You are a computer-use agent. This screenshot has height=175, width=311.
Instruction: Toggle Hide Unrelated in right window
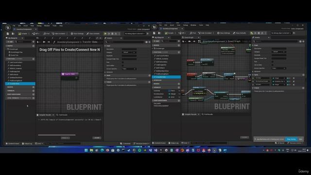[205, 33]
